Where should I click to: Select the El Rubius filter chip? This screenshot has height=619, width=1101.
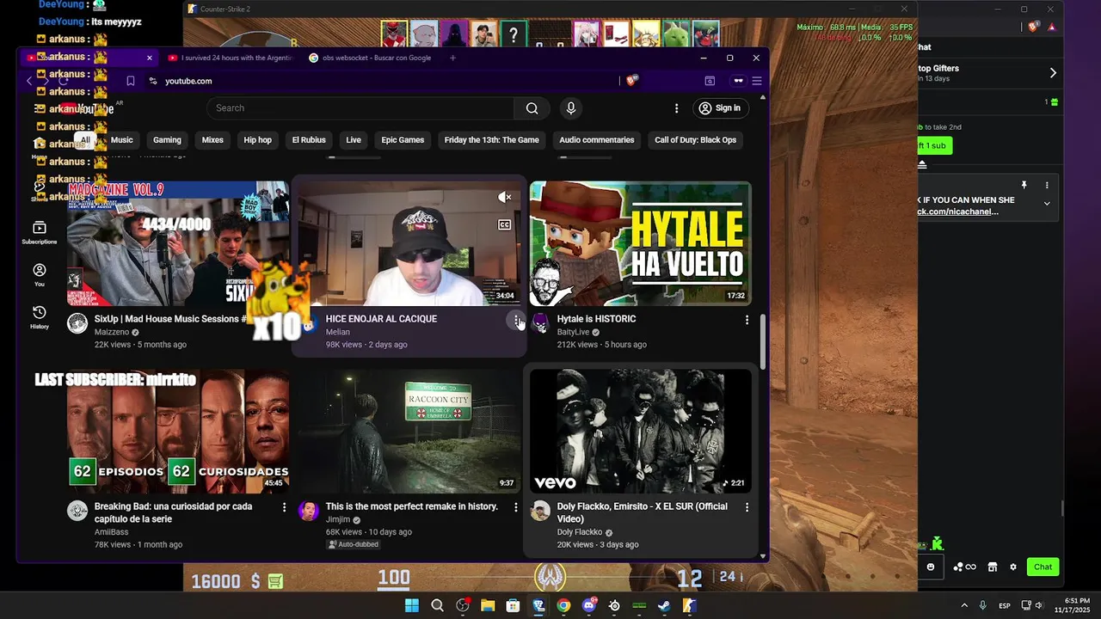tap(309, 140)
